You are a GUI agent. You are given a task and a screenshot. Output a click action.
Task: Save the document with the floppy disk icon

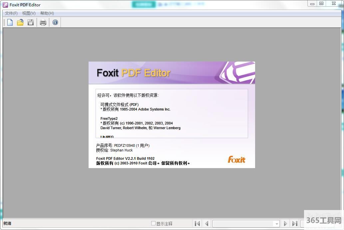coord(31,22)
